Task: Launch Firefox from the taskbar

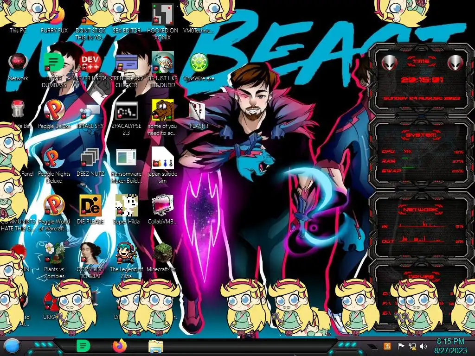Action: point(120,346)
